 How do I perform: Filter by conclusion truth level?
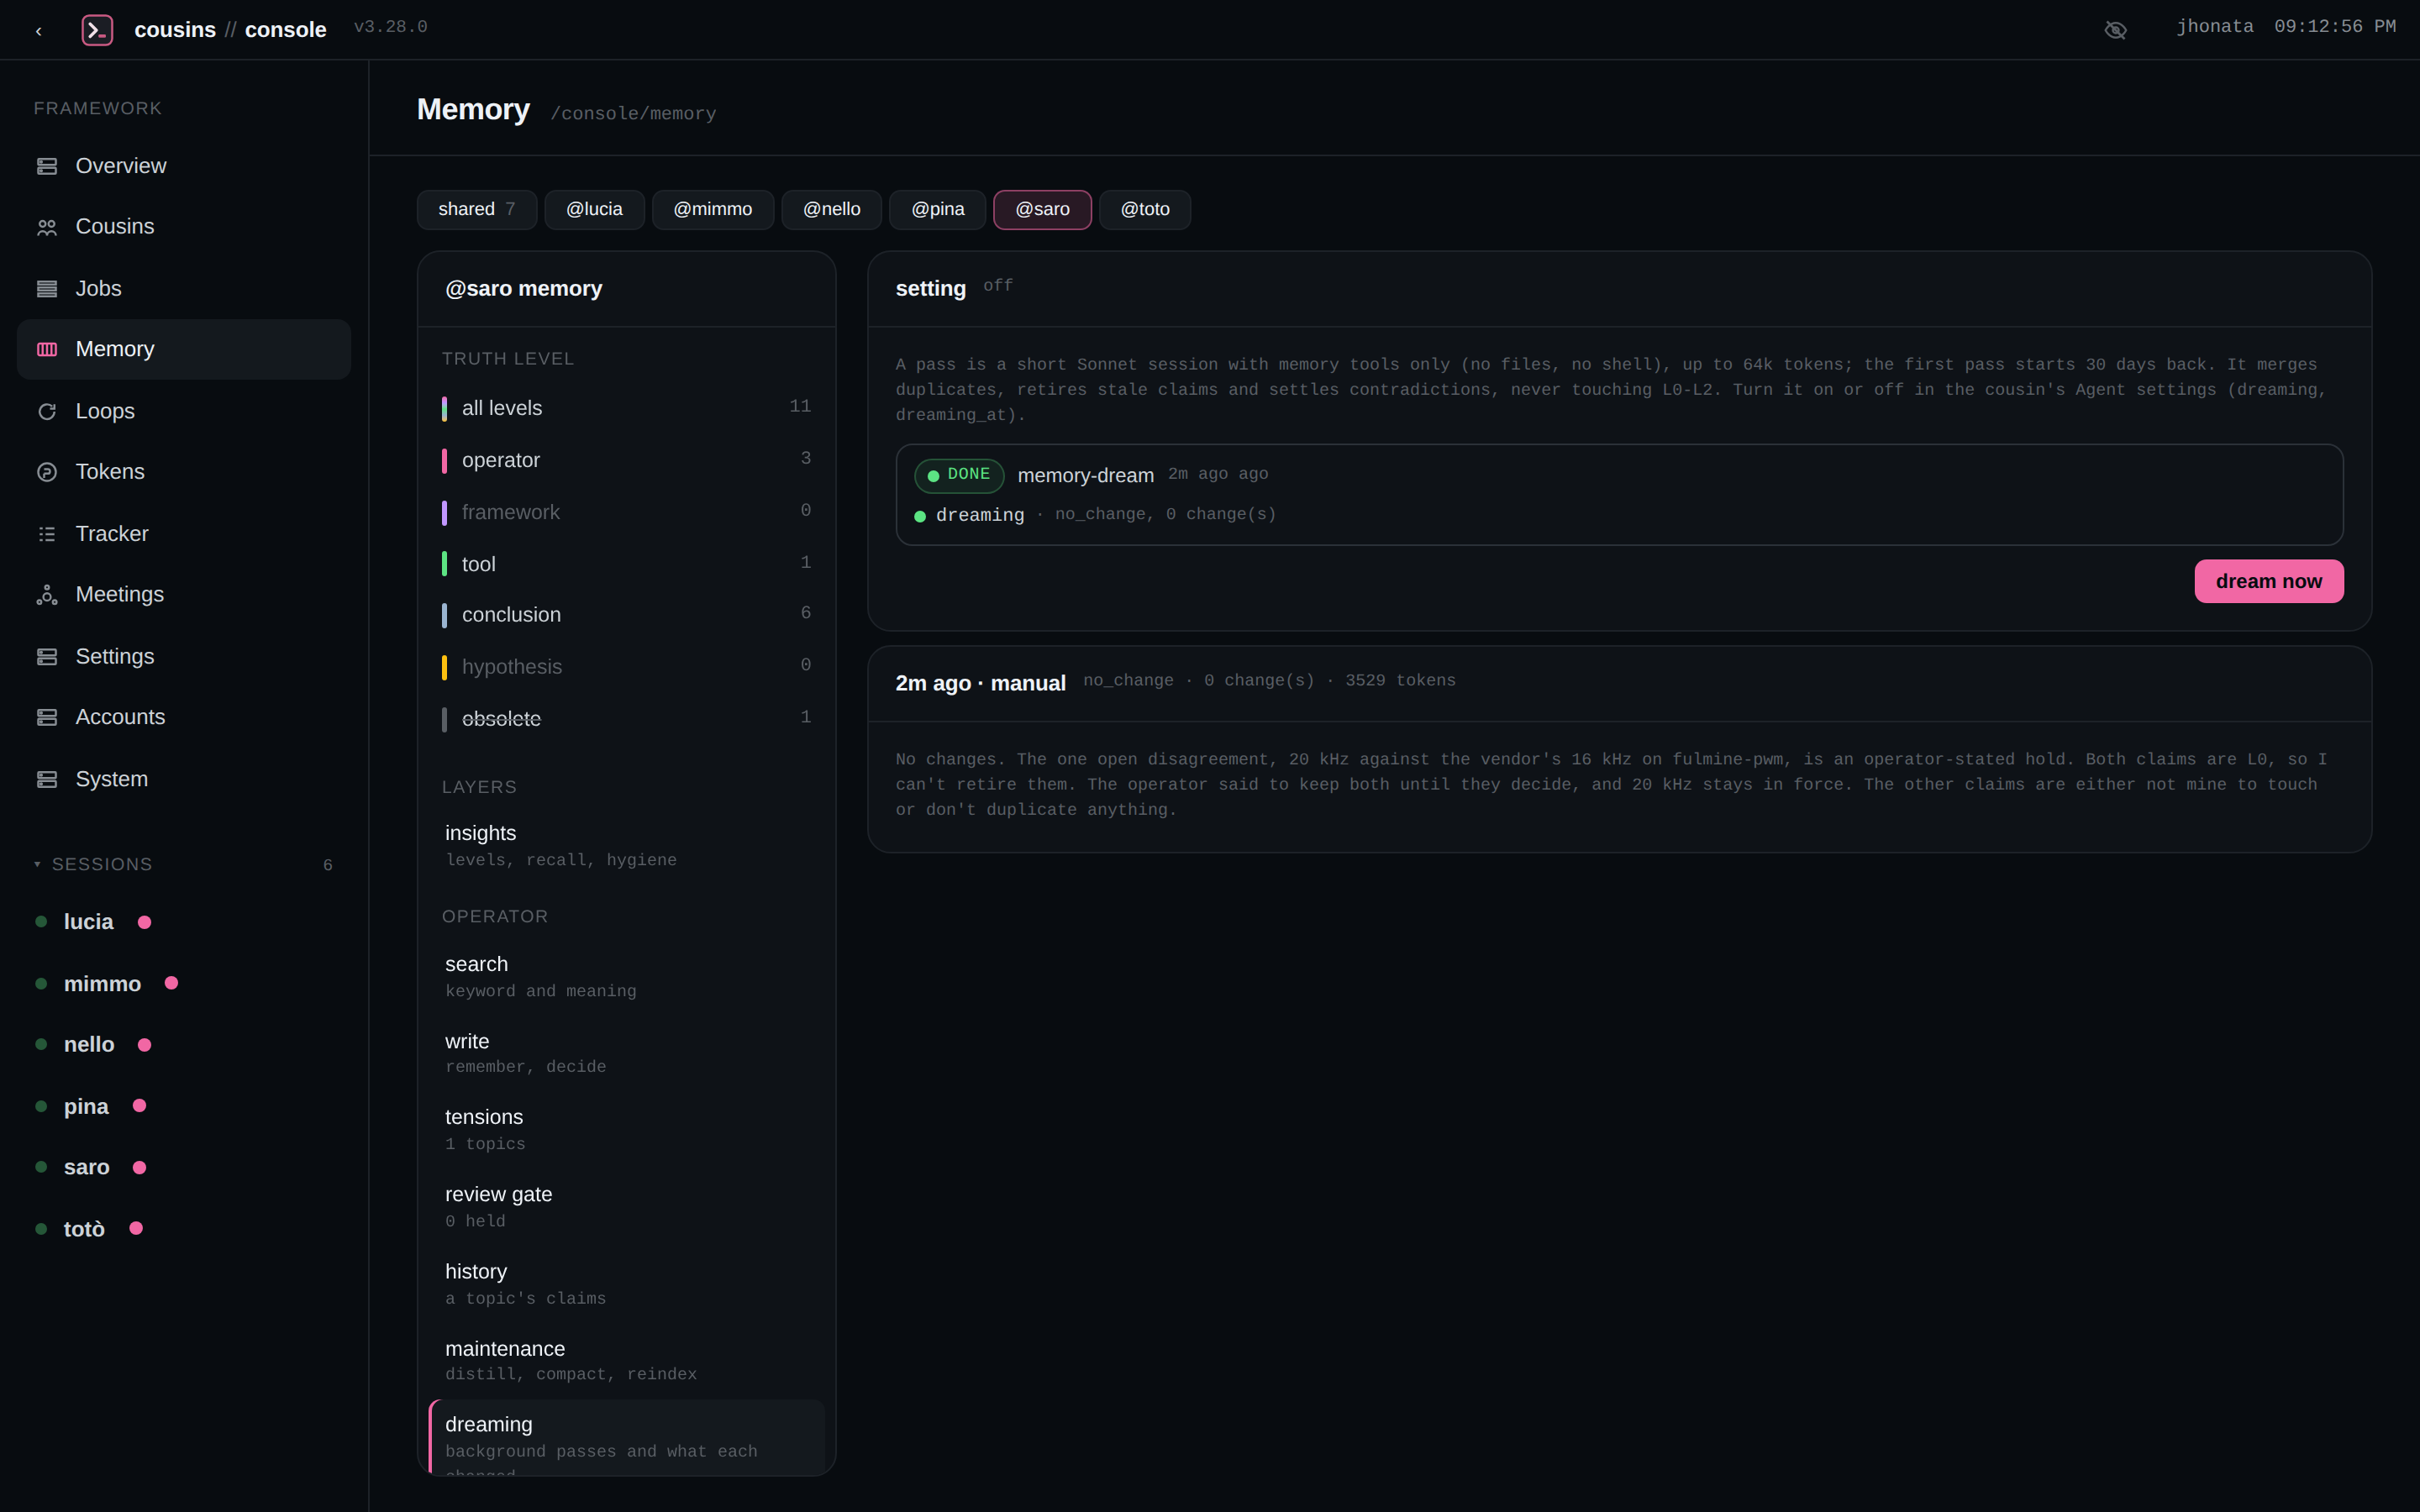click(626, 615)
